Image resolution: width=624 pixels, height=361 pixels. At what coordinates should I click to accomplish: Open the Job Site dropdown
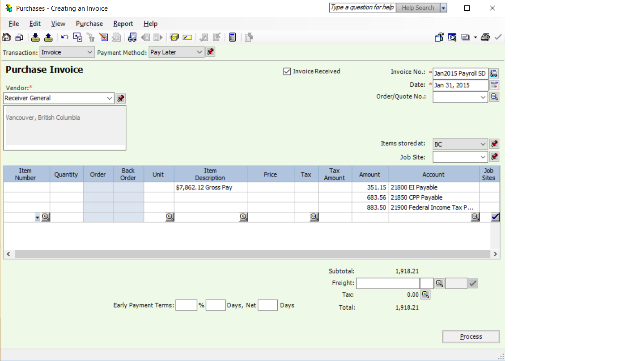click(x=483, y=157)
